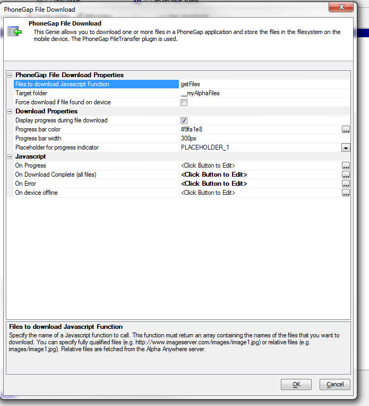This screenshot has height=406, width=369.
Task: Collapse the Javascript section
Action: pyautogui.click(x=10, y=157)
